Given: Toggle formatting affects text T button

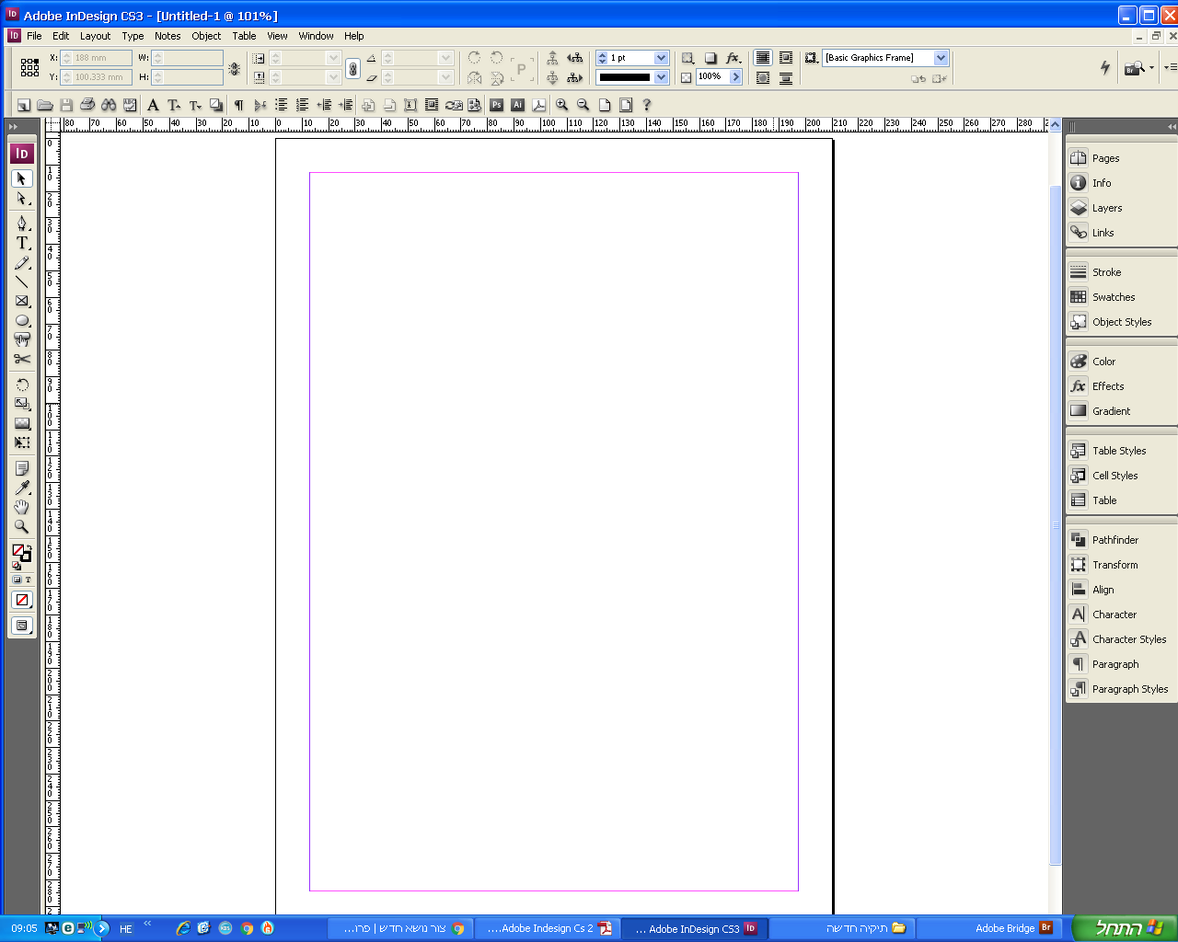Looking at the screenshot, I should point(28,580).
